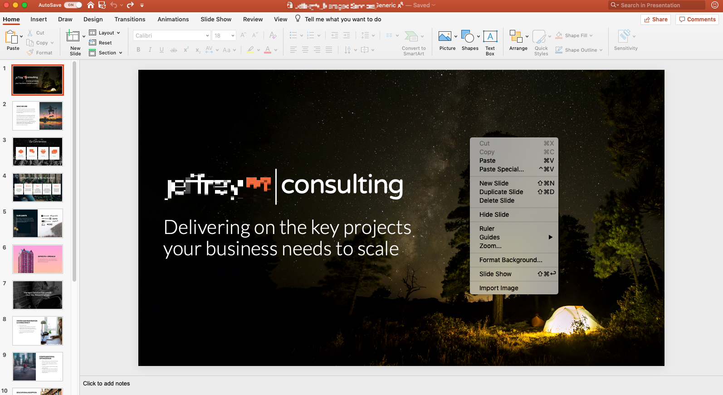Image resolution: width=723 pixels, height=395 pixels.
Task: Click Increase Font Size icon
Action: (x=243, y=35)
